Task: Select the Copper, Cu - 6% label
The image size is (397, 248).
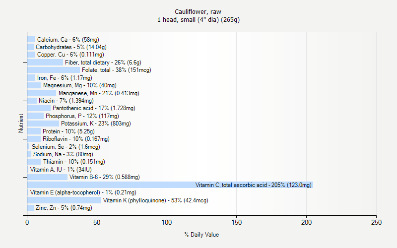Action: coord(70,55)
